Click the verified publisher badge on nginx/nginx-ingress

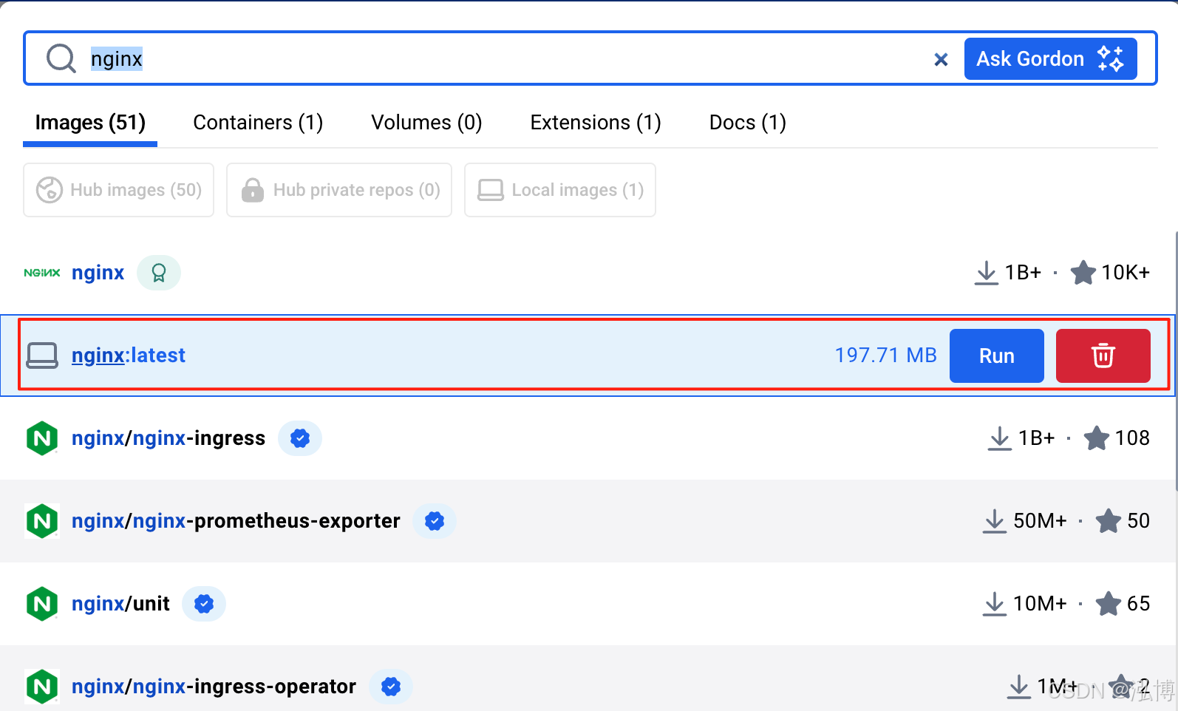coord(300,438)
